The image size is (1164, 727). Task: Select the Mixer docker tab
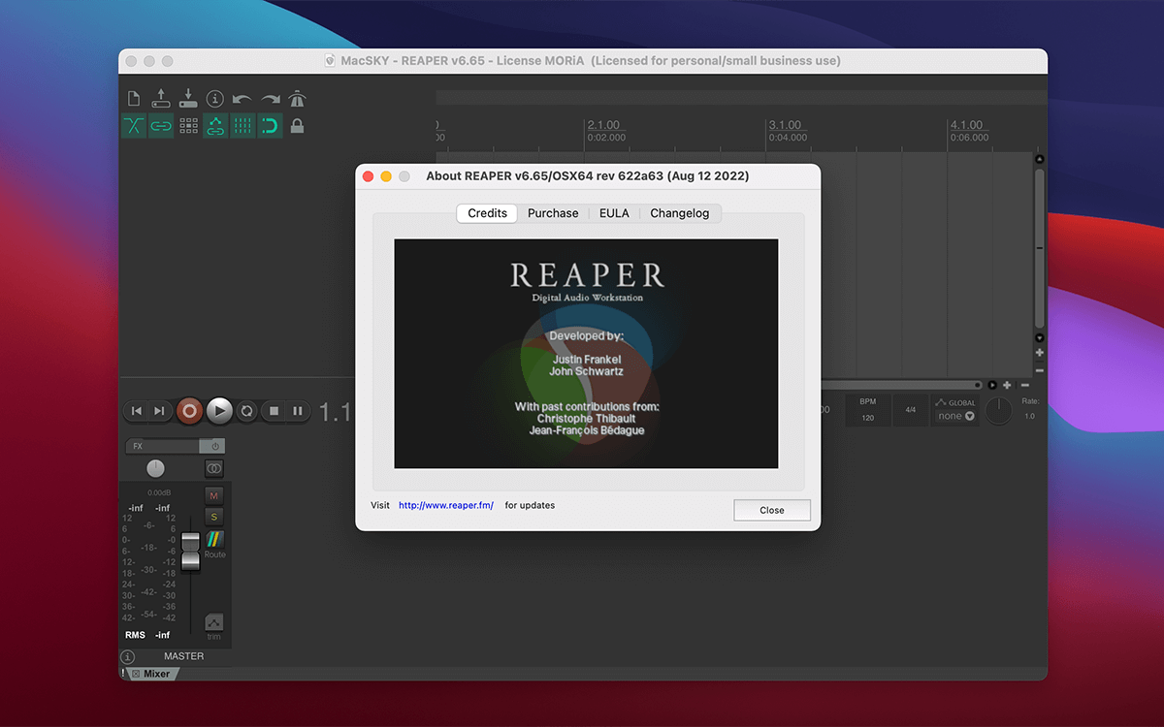(x=156, y=674)
